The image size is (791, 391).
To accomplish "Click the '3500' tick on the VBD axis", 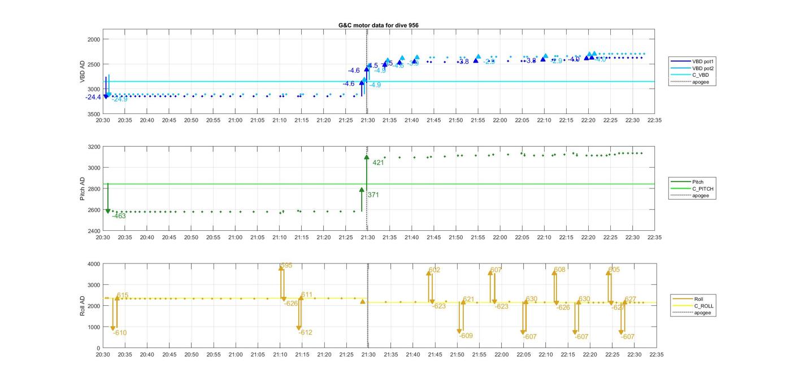I will [94, 114].
